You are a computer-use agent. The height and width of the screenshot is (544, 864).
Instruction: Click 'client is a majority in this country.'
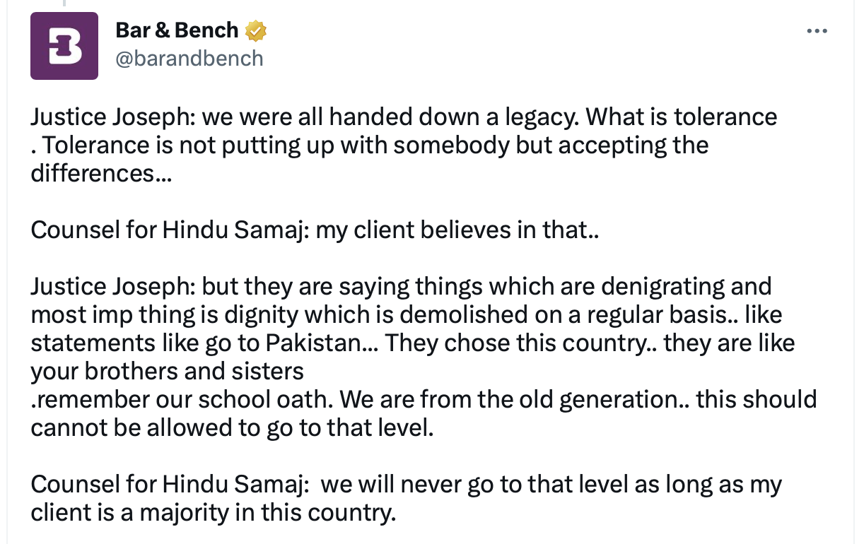[213, 513]
